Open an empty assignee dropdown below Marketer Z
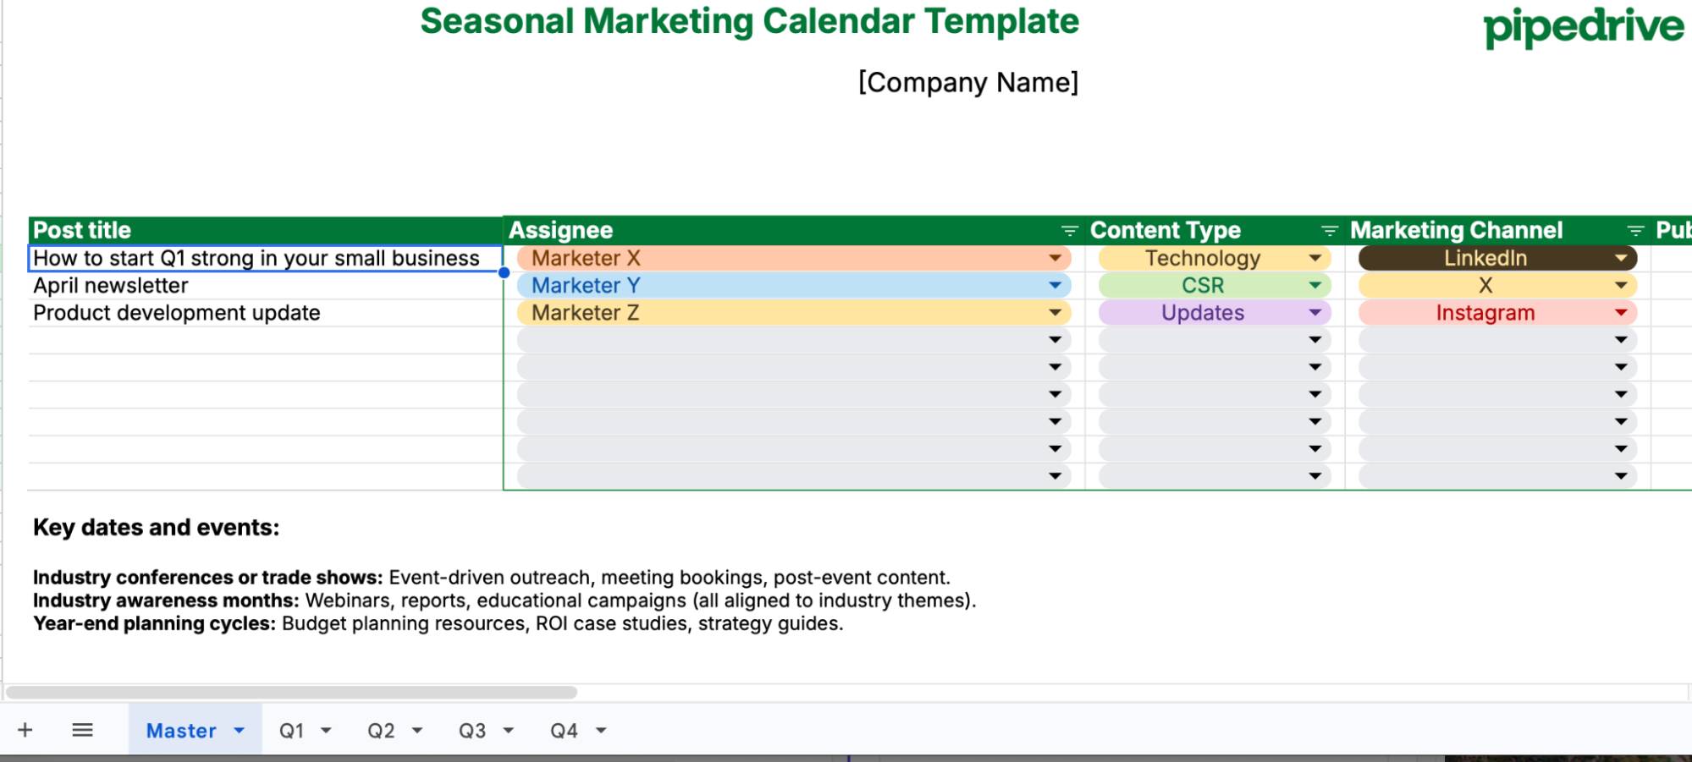The image size is (1692, 762). click(x=1055, y=339)
